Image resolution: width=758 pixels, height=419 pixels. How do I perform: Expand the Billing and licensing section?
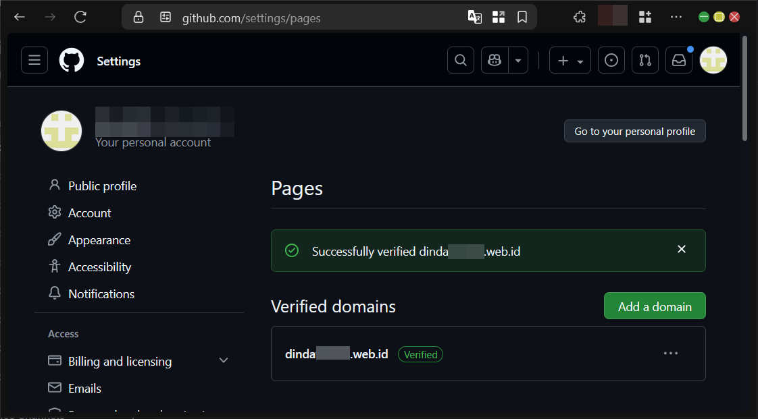224,361
